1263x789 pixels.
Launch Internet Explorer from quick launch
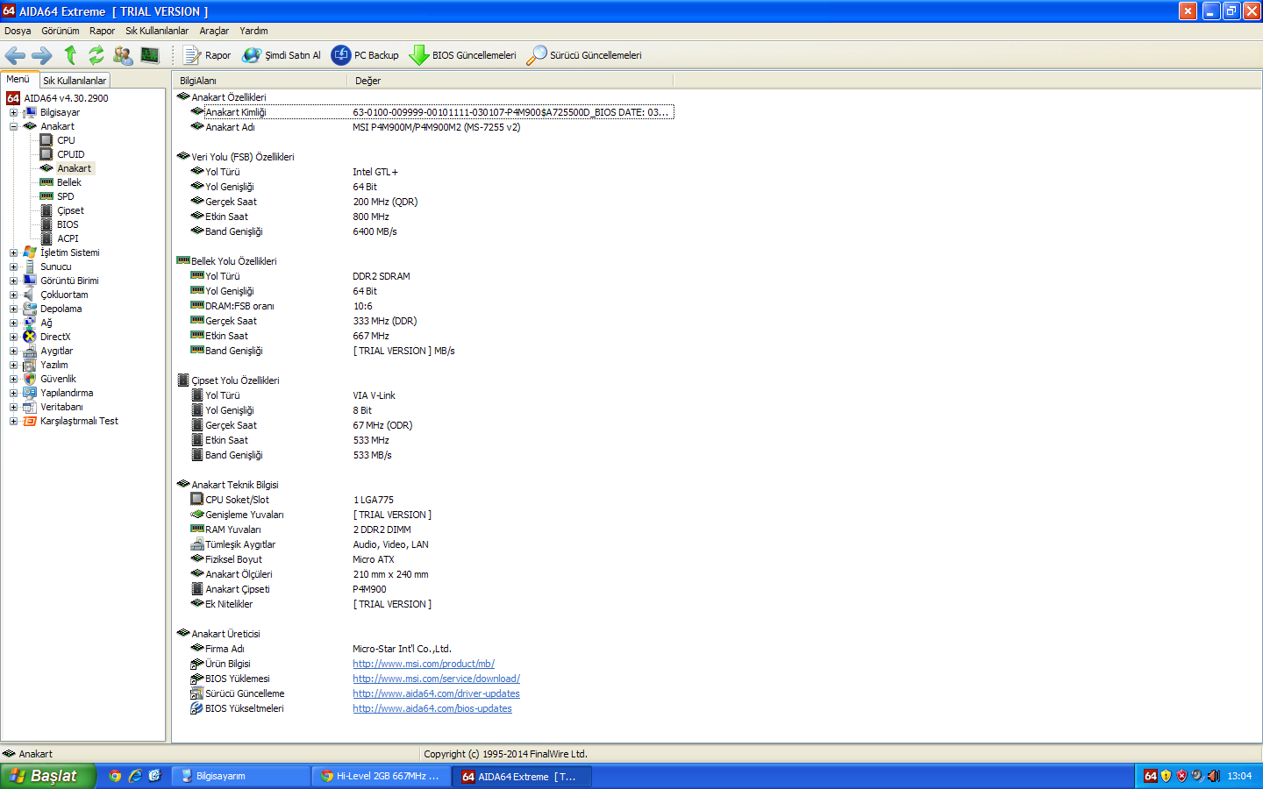[x=135, y=776]
